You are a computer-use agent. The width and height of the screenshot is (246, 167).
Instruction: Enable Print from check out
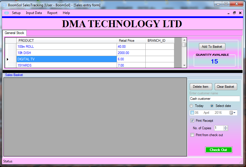pos(192,134)
